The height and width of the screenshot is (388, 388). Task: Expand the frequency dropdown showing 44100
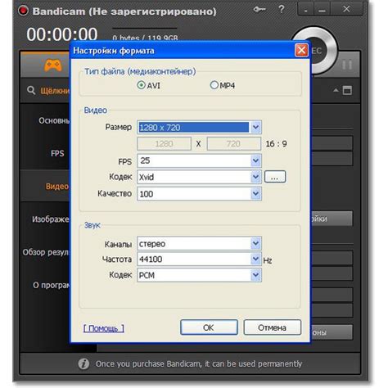(x=199, y=259)
